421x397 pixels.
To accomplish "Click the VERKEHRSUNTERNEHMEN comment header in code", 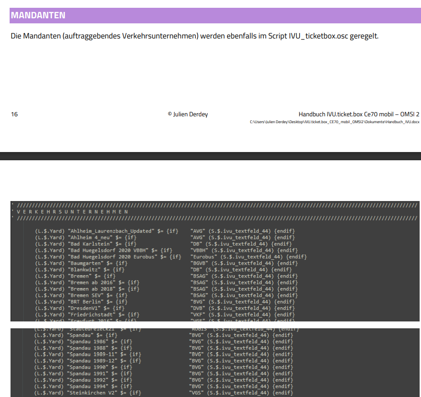I will pos(72,212).
